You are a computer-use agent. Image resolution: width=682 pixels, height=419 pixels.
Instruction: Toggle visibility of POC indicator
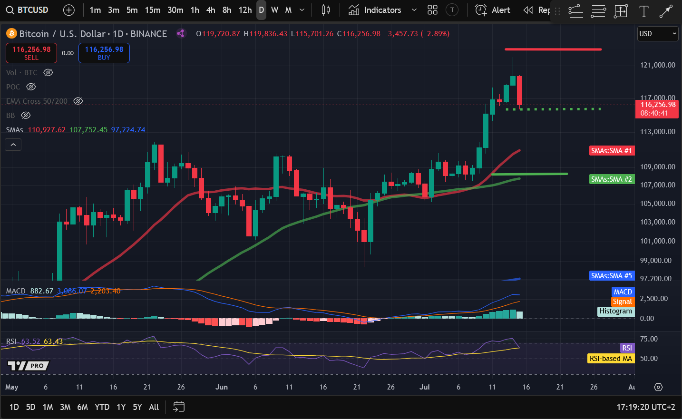[x=31, y=87]
